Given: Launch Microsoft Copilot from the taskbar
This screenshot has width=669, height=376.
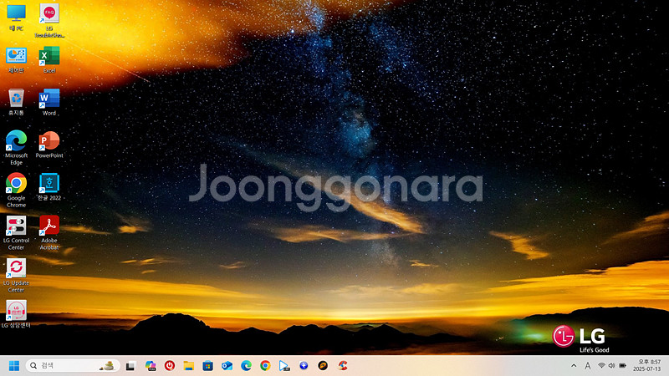Looking at the screenshot, I should click(x=151, y=366).
